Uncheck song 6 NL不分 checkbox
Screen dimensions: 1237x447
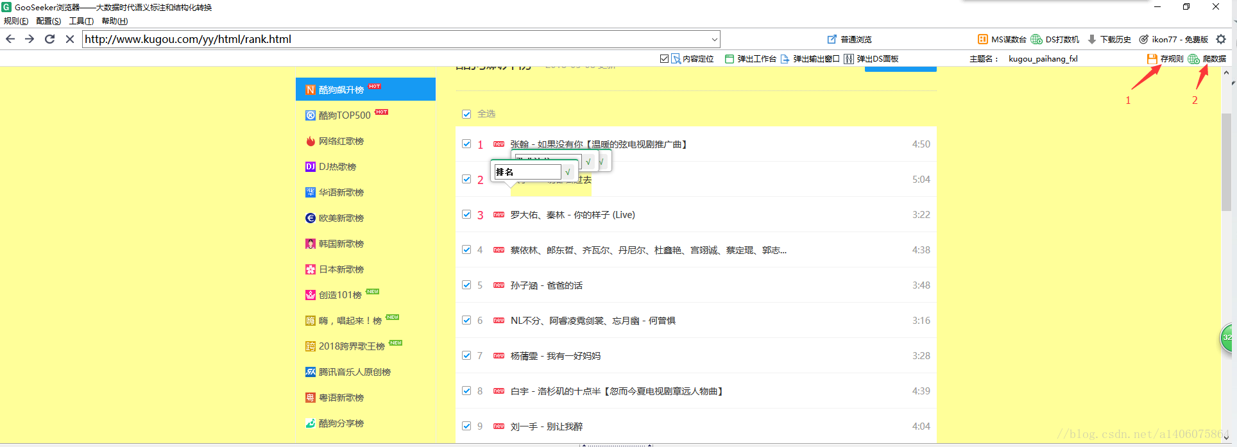tap(466, 320)
